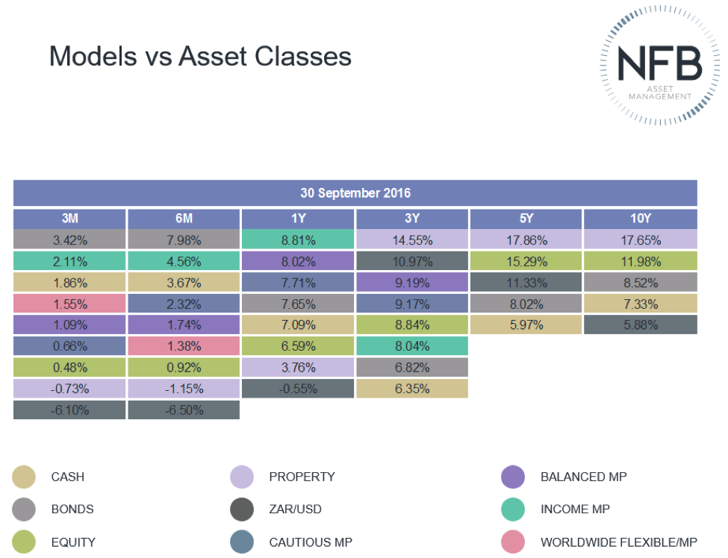Click the CASH legend color circle

pos(25,477)
